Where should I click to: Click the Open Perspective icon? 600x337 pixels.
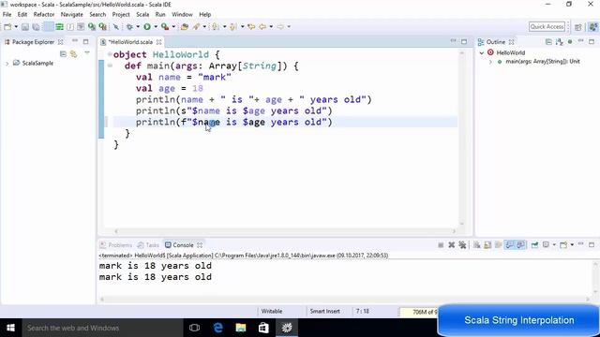(x=578, y=27)
